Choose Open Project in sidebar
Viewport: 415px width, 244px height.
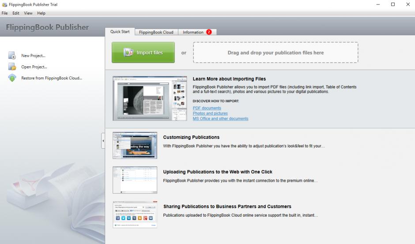click(x=34, y=67)
